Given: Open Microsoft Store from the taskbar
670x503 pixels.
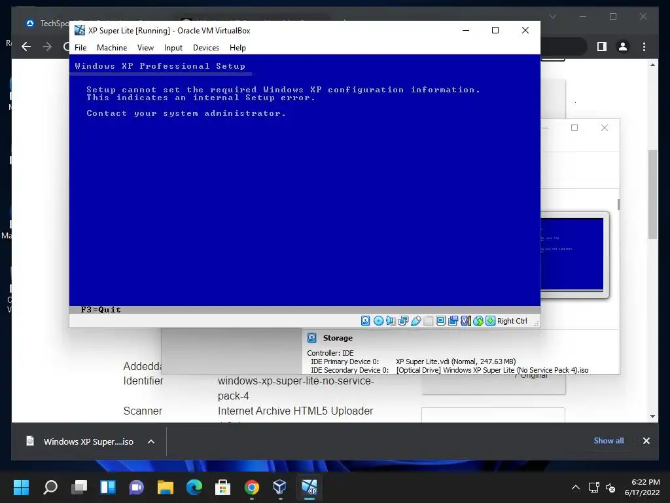Looking at the screenshot, I should [x=222, y=487].
